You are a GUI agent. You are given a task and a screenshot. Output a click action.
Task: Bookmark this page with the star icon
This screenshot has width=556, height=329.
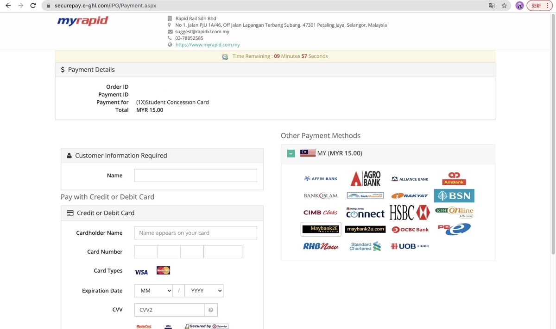point(504,6)
